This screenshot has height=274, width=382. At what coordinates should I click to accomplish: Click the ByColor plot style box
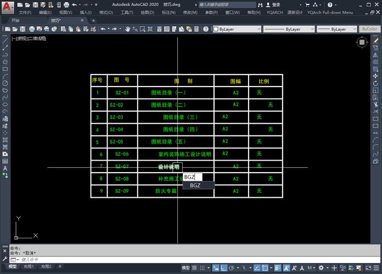point(370,29)
